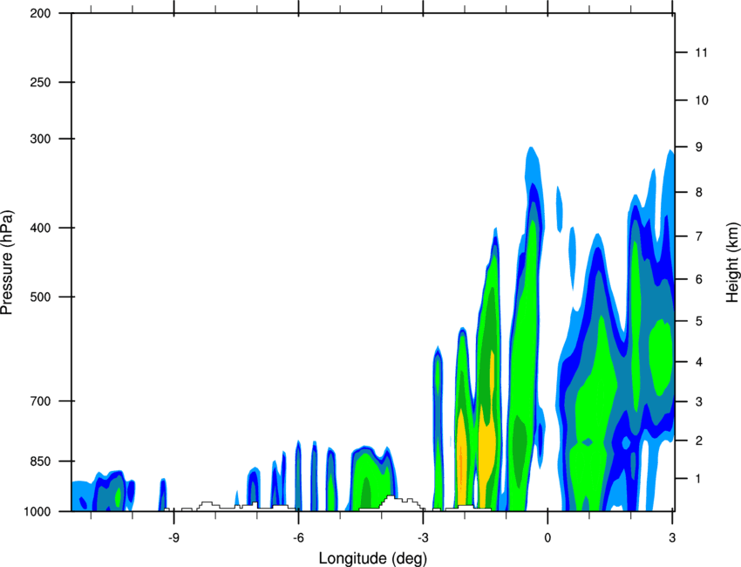The height and width of the screenshot is (567, 741).
Task: Click the 1000 pressure tick label
Action: pos(37,511)
